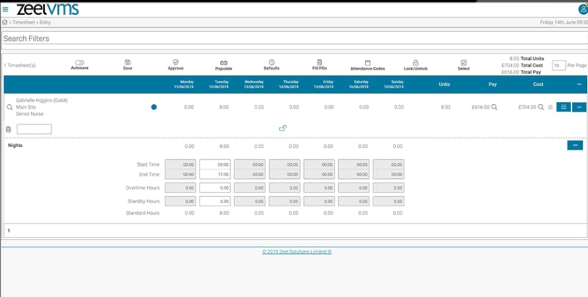588x297 pixels.
Task: Click the Thursday start time field
Action: (x=284, y=164)
